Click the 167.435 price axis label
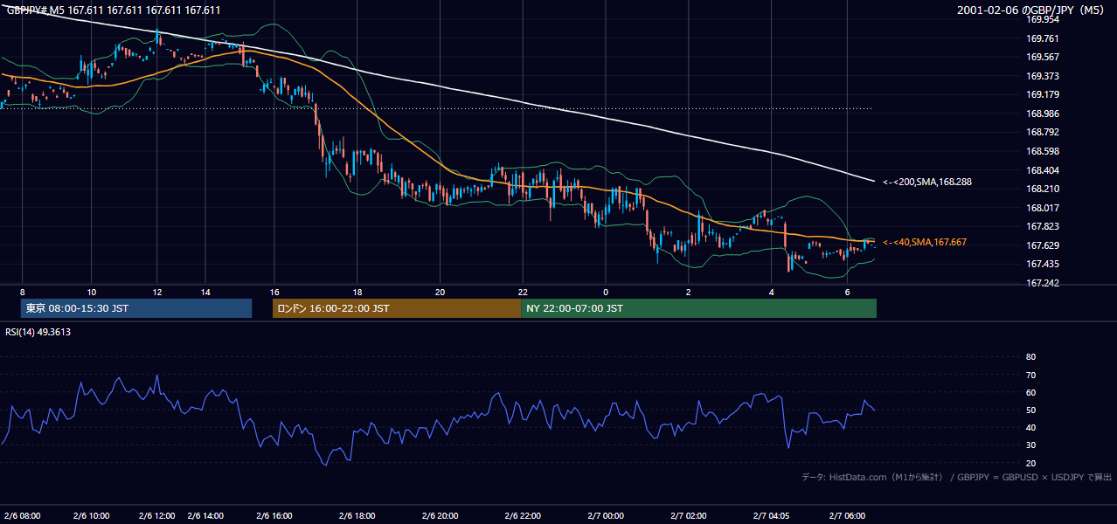 (1042, 265)
